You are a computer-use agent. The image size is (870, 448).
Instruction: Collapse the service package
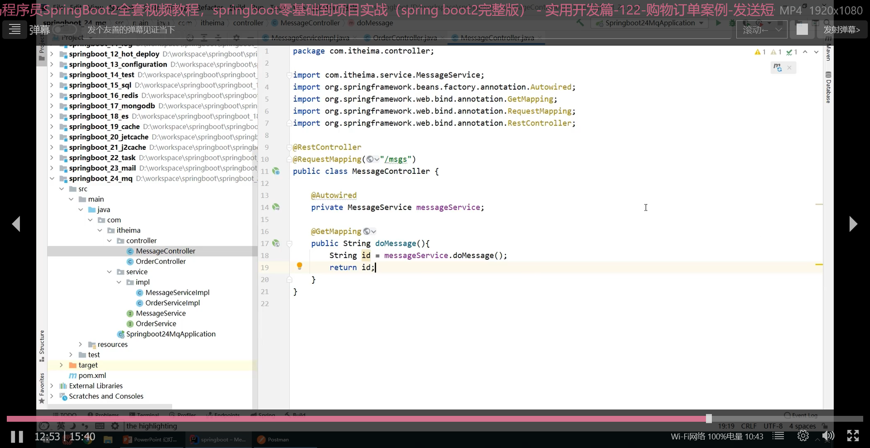(109, 272)
